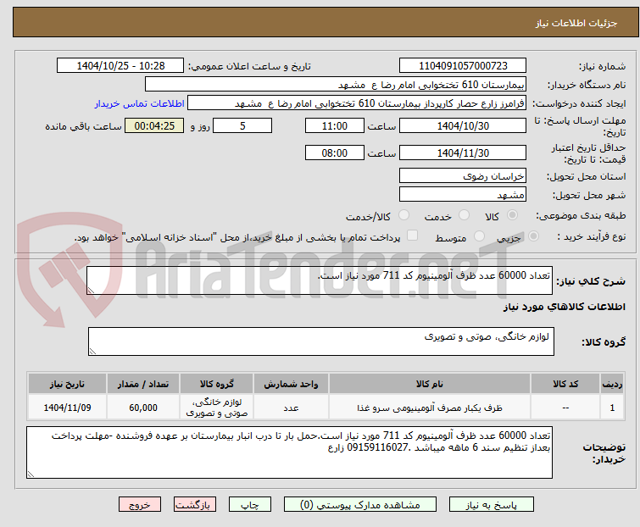Click the لوازم خانگی، صوتی و تصویری table cell

pyautogui.click(x=217, y=408)
